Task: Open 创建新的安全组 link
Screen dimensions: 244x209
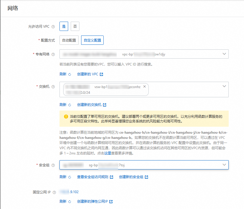Action: (131, 177)
